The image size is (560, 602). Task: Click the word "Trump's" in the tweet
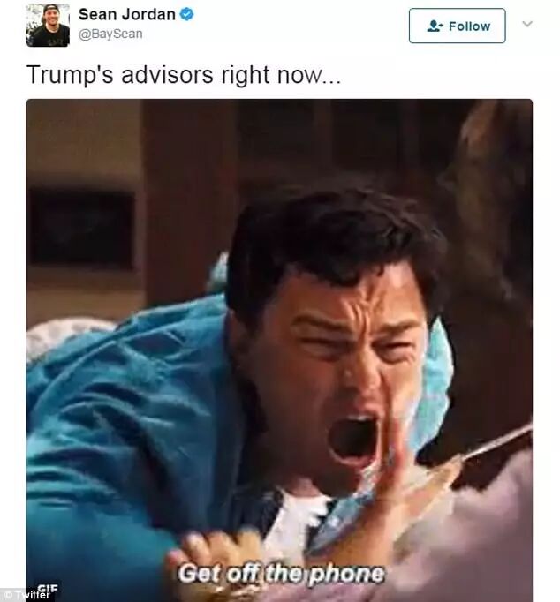click(x=70, y=74)
